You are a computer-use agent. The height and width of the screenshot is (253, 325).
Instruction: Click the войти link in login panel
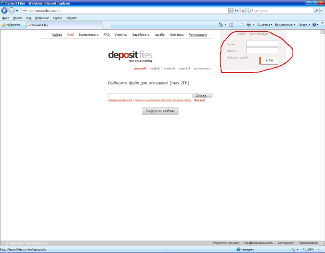(242, 34)
